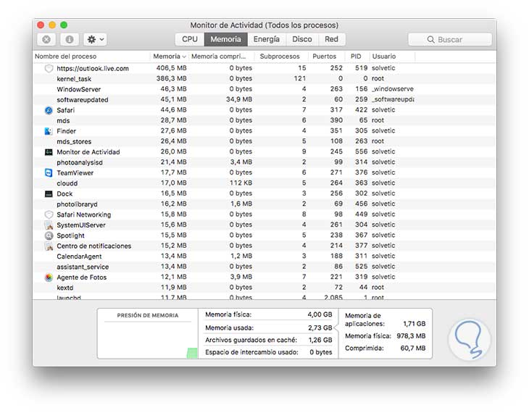Viewport: 529px width, 413px height.
Task: Click the Dock process icon
Action: pyautogui.click(x=49, y=194)
